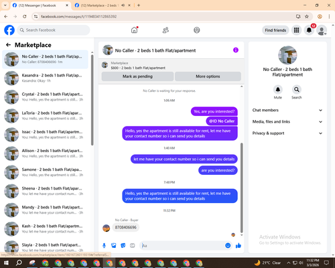
Task: Open the tab search dropdown arrow
Action: pos(5,5)
